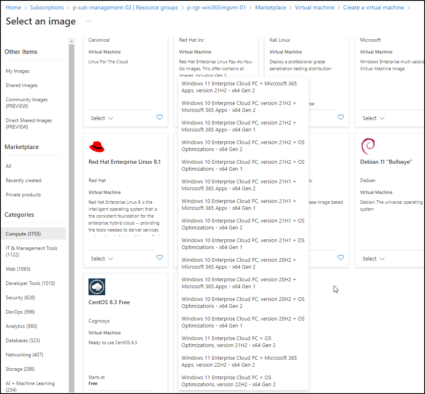Select AI + Machine Learning category
Image resolution: width=425 pixels, height=394 pixels.
tap(30, 386)
